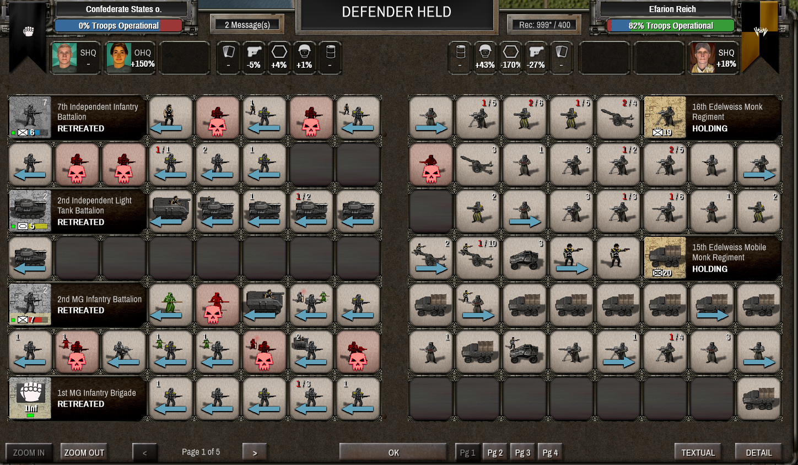
Task: Click attacker helmet +1% icon
Action: pyautogui.click(x=305, y=58)
